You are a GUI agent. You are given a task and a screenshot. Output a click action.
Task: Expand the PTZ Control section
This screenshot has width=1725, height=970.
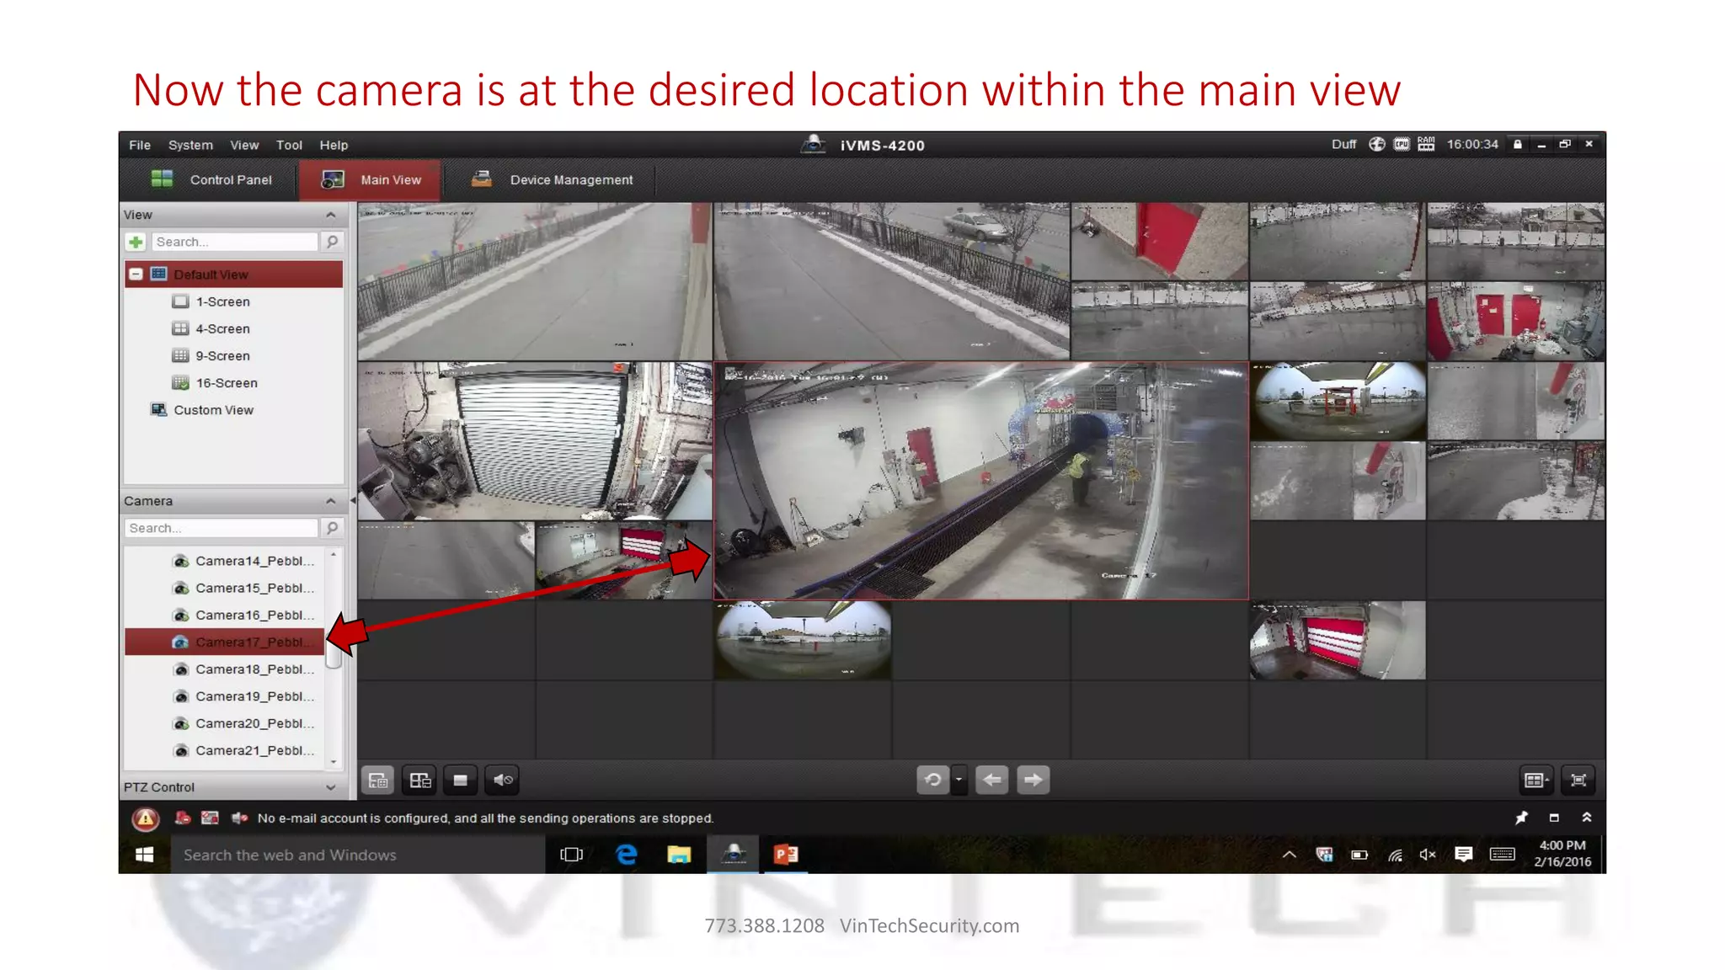330,787
